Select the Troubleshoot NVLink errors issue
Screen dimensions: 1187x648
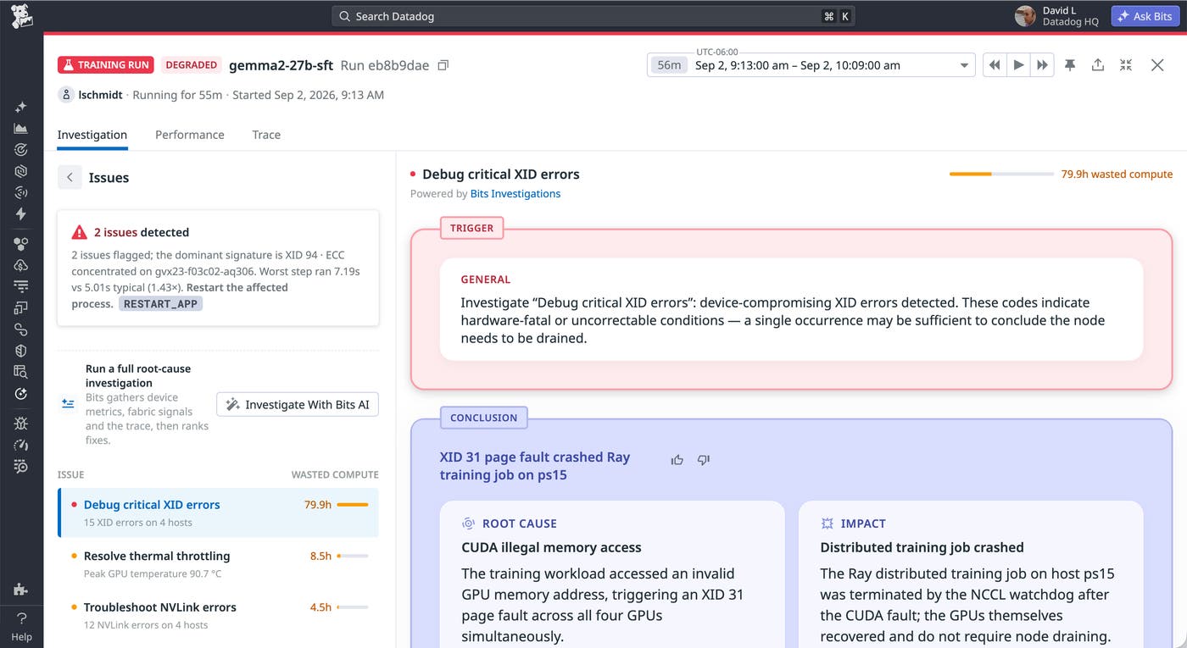(219, 615)
